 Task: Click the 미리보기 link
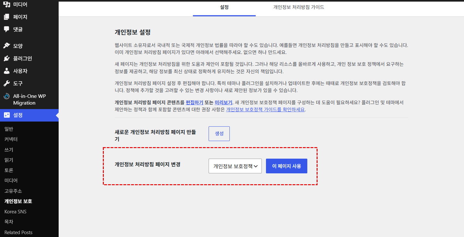[223, 103]
